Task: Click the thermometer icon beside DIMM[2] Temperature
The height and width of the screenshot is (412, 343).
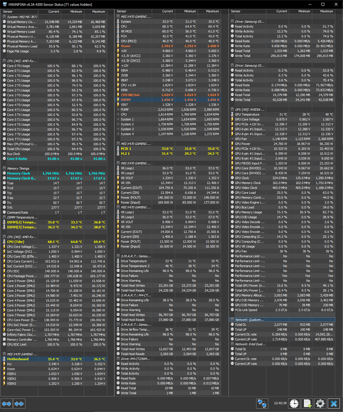Action: [4, 222]
